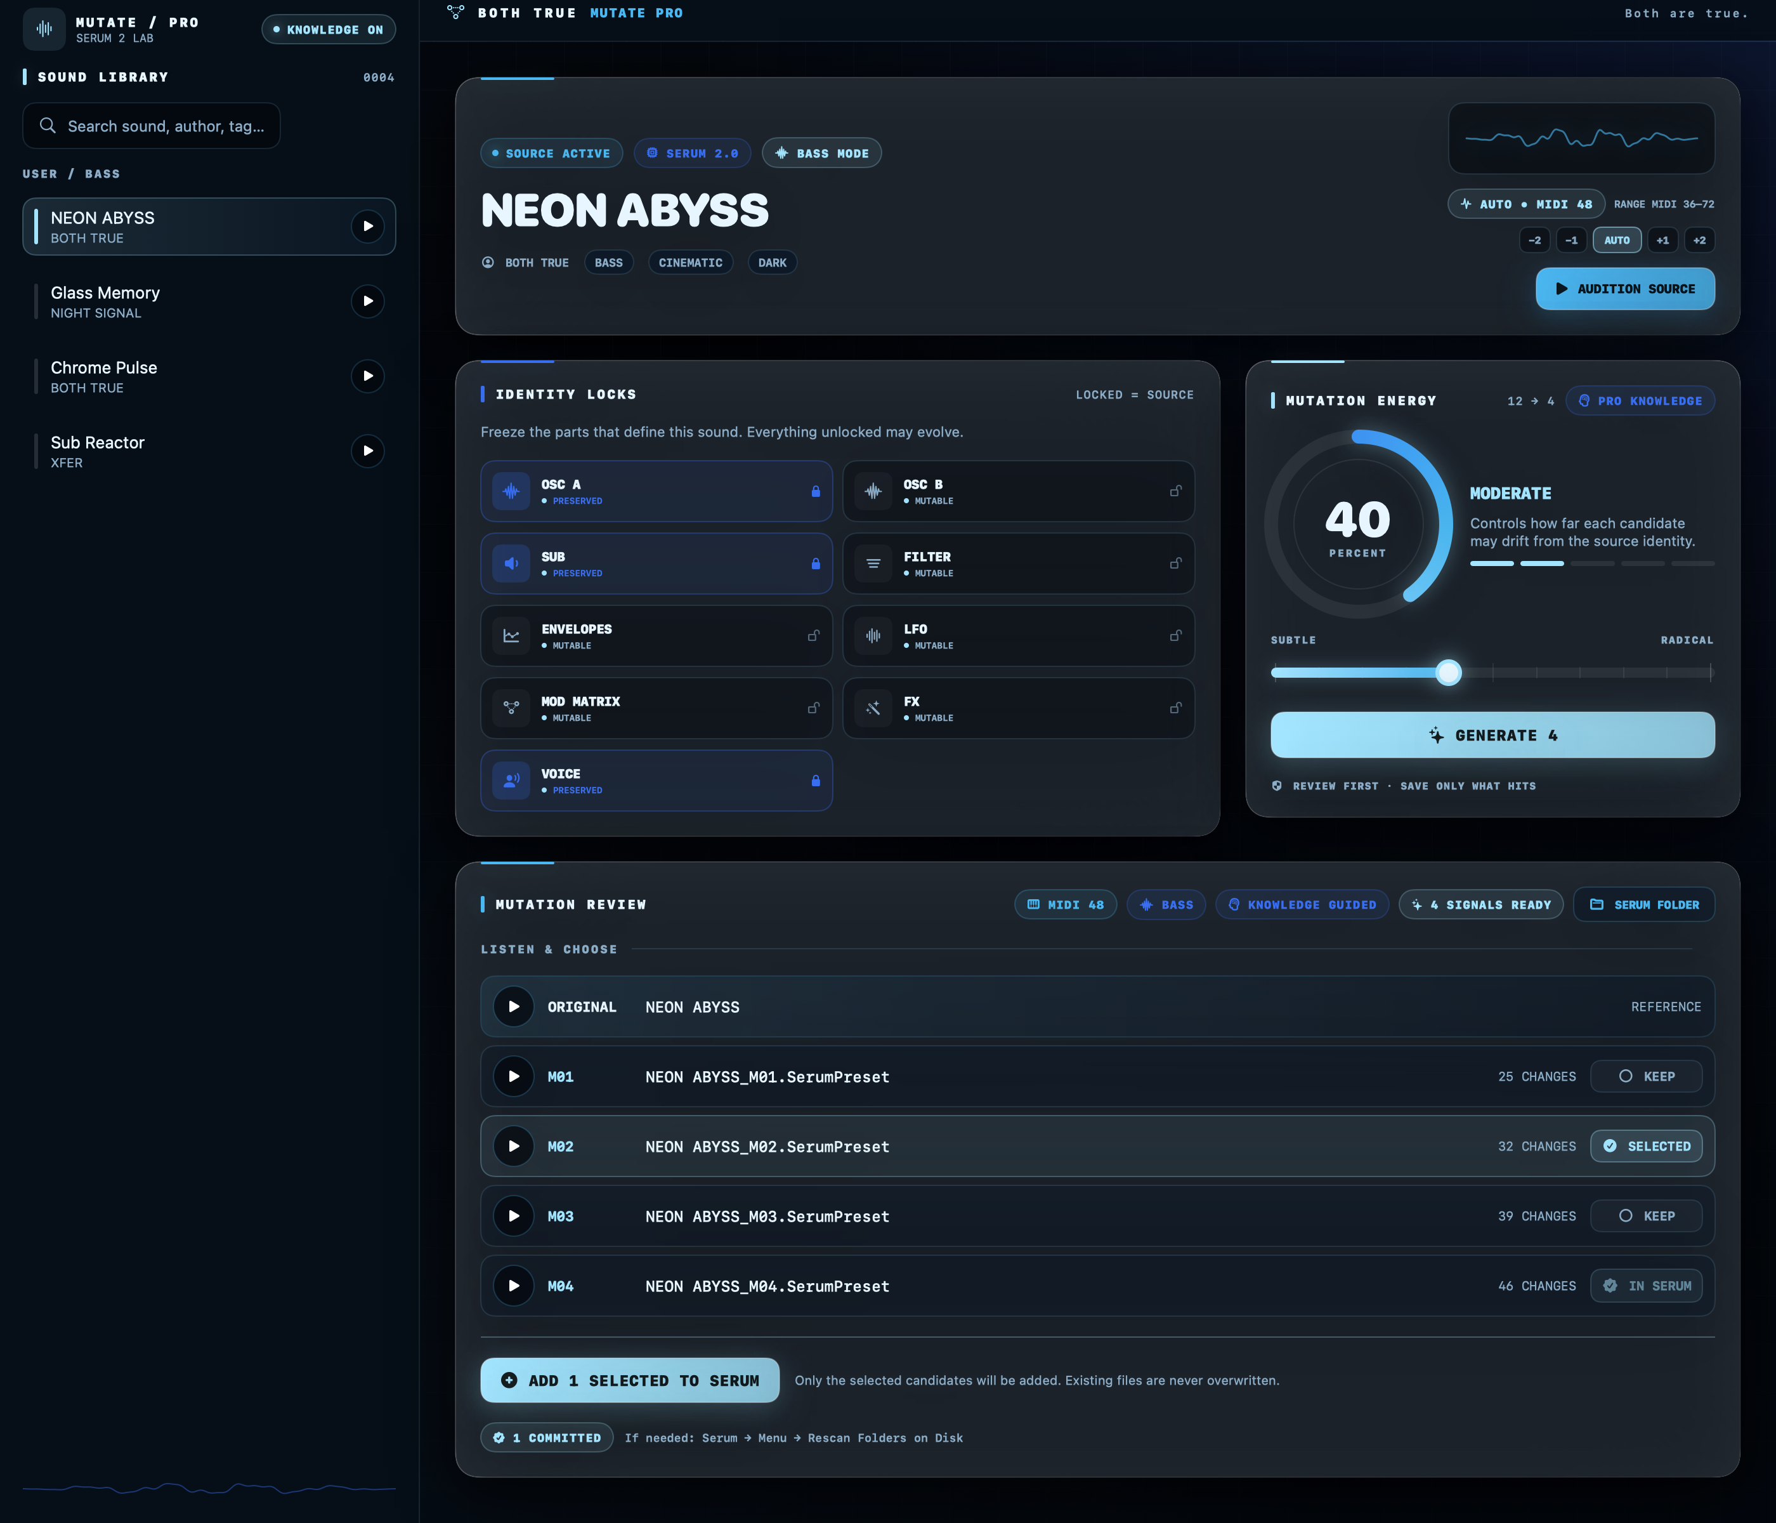1776x1523 pixels.
Task: Toggle the Knowledge On pill
Action: pos(329,30)
